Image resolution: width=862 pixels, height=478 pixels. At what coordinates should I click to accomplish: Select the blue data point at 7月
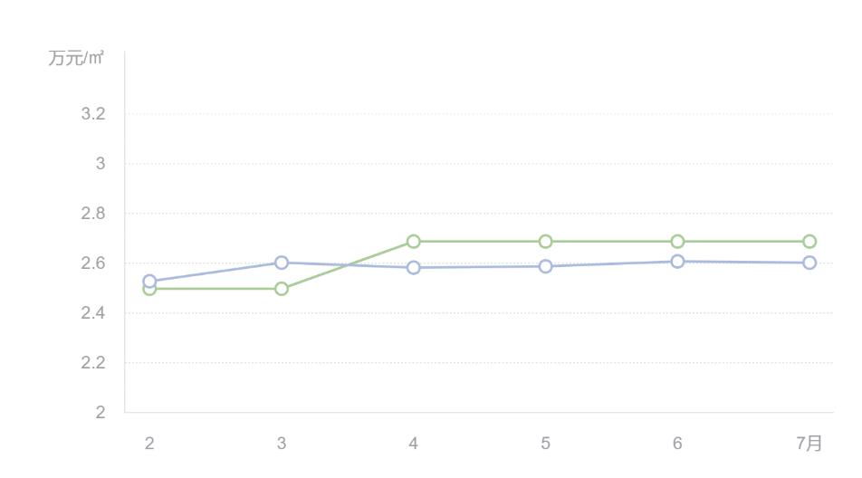809,263
